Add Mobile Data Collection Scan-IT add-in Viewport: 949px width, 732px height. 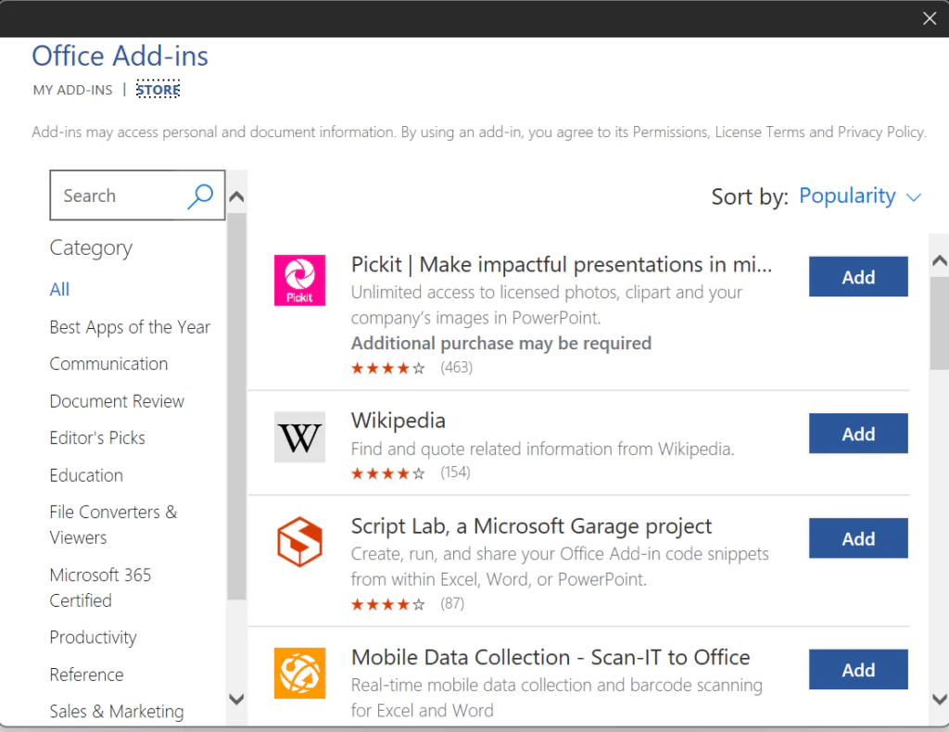858,669
